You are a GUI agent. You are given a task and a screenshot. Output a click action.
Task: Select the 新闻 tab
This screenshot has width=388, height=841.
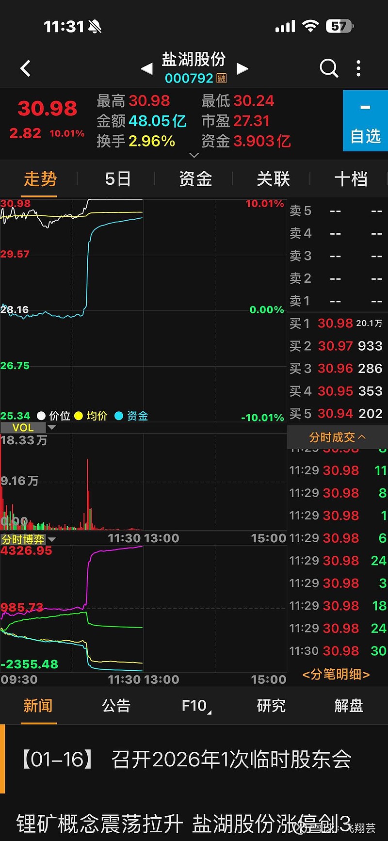tap(38, 706)
